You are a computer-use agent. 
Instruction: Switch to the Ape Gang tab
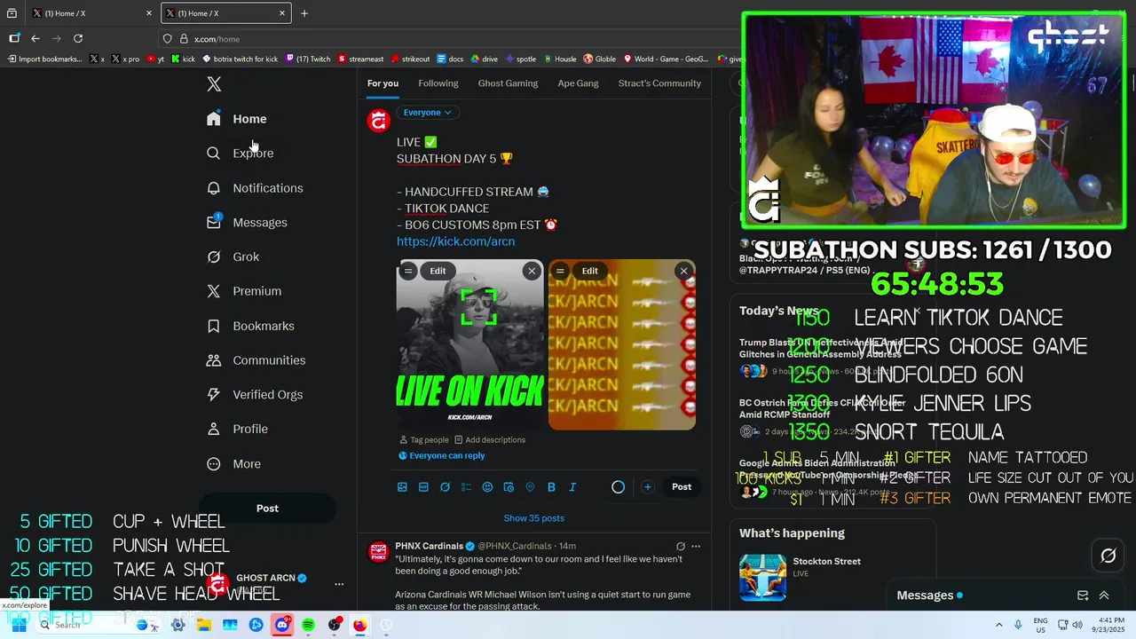pyautogui.click(x=578, y=83)
